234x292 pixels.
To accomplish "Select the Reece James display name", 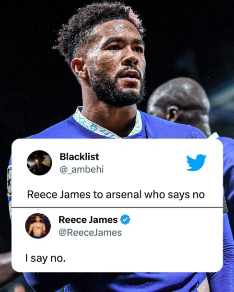I will [x=88, y=220].
